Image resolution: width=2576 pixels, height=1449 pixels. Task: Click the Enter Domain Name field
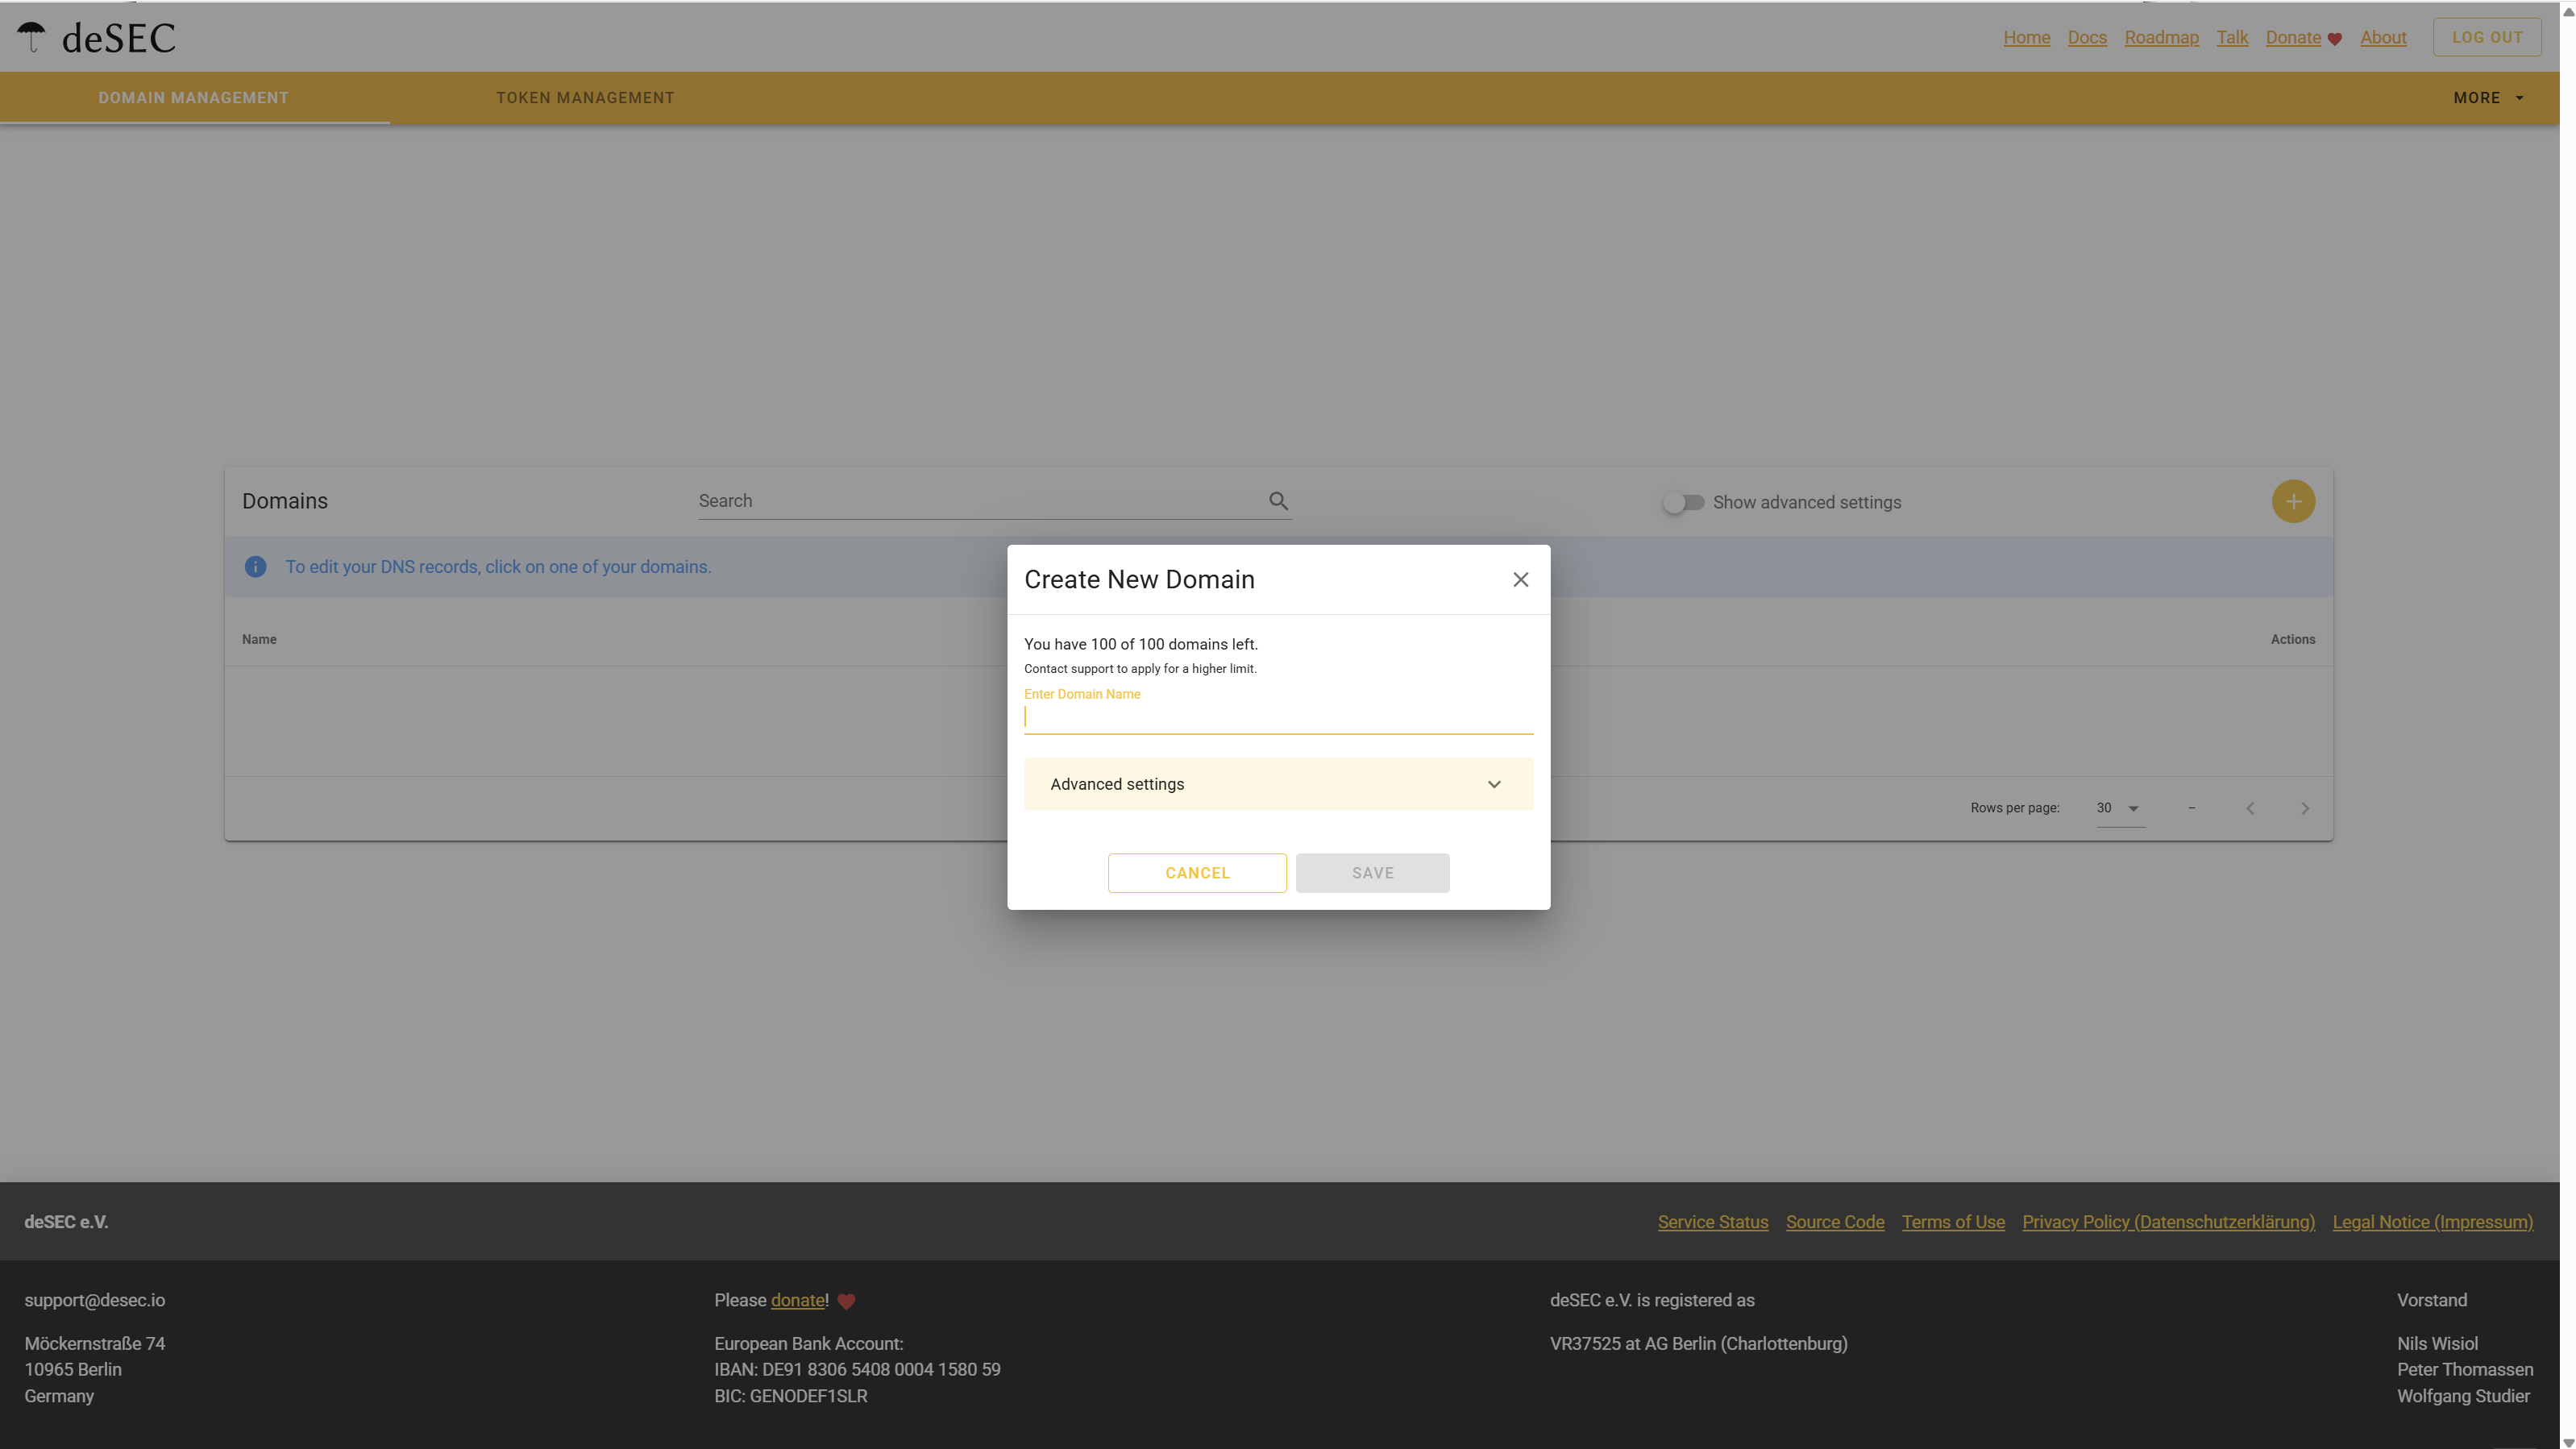[1278, 716]
